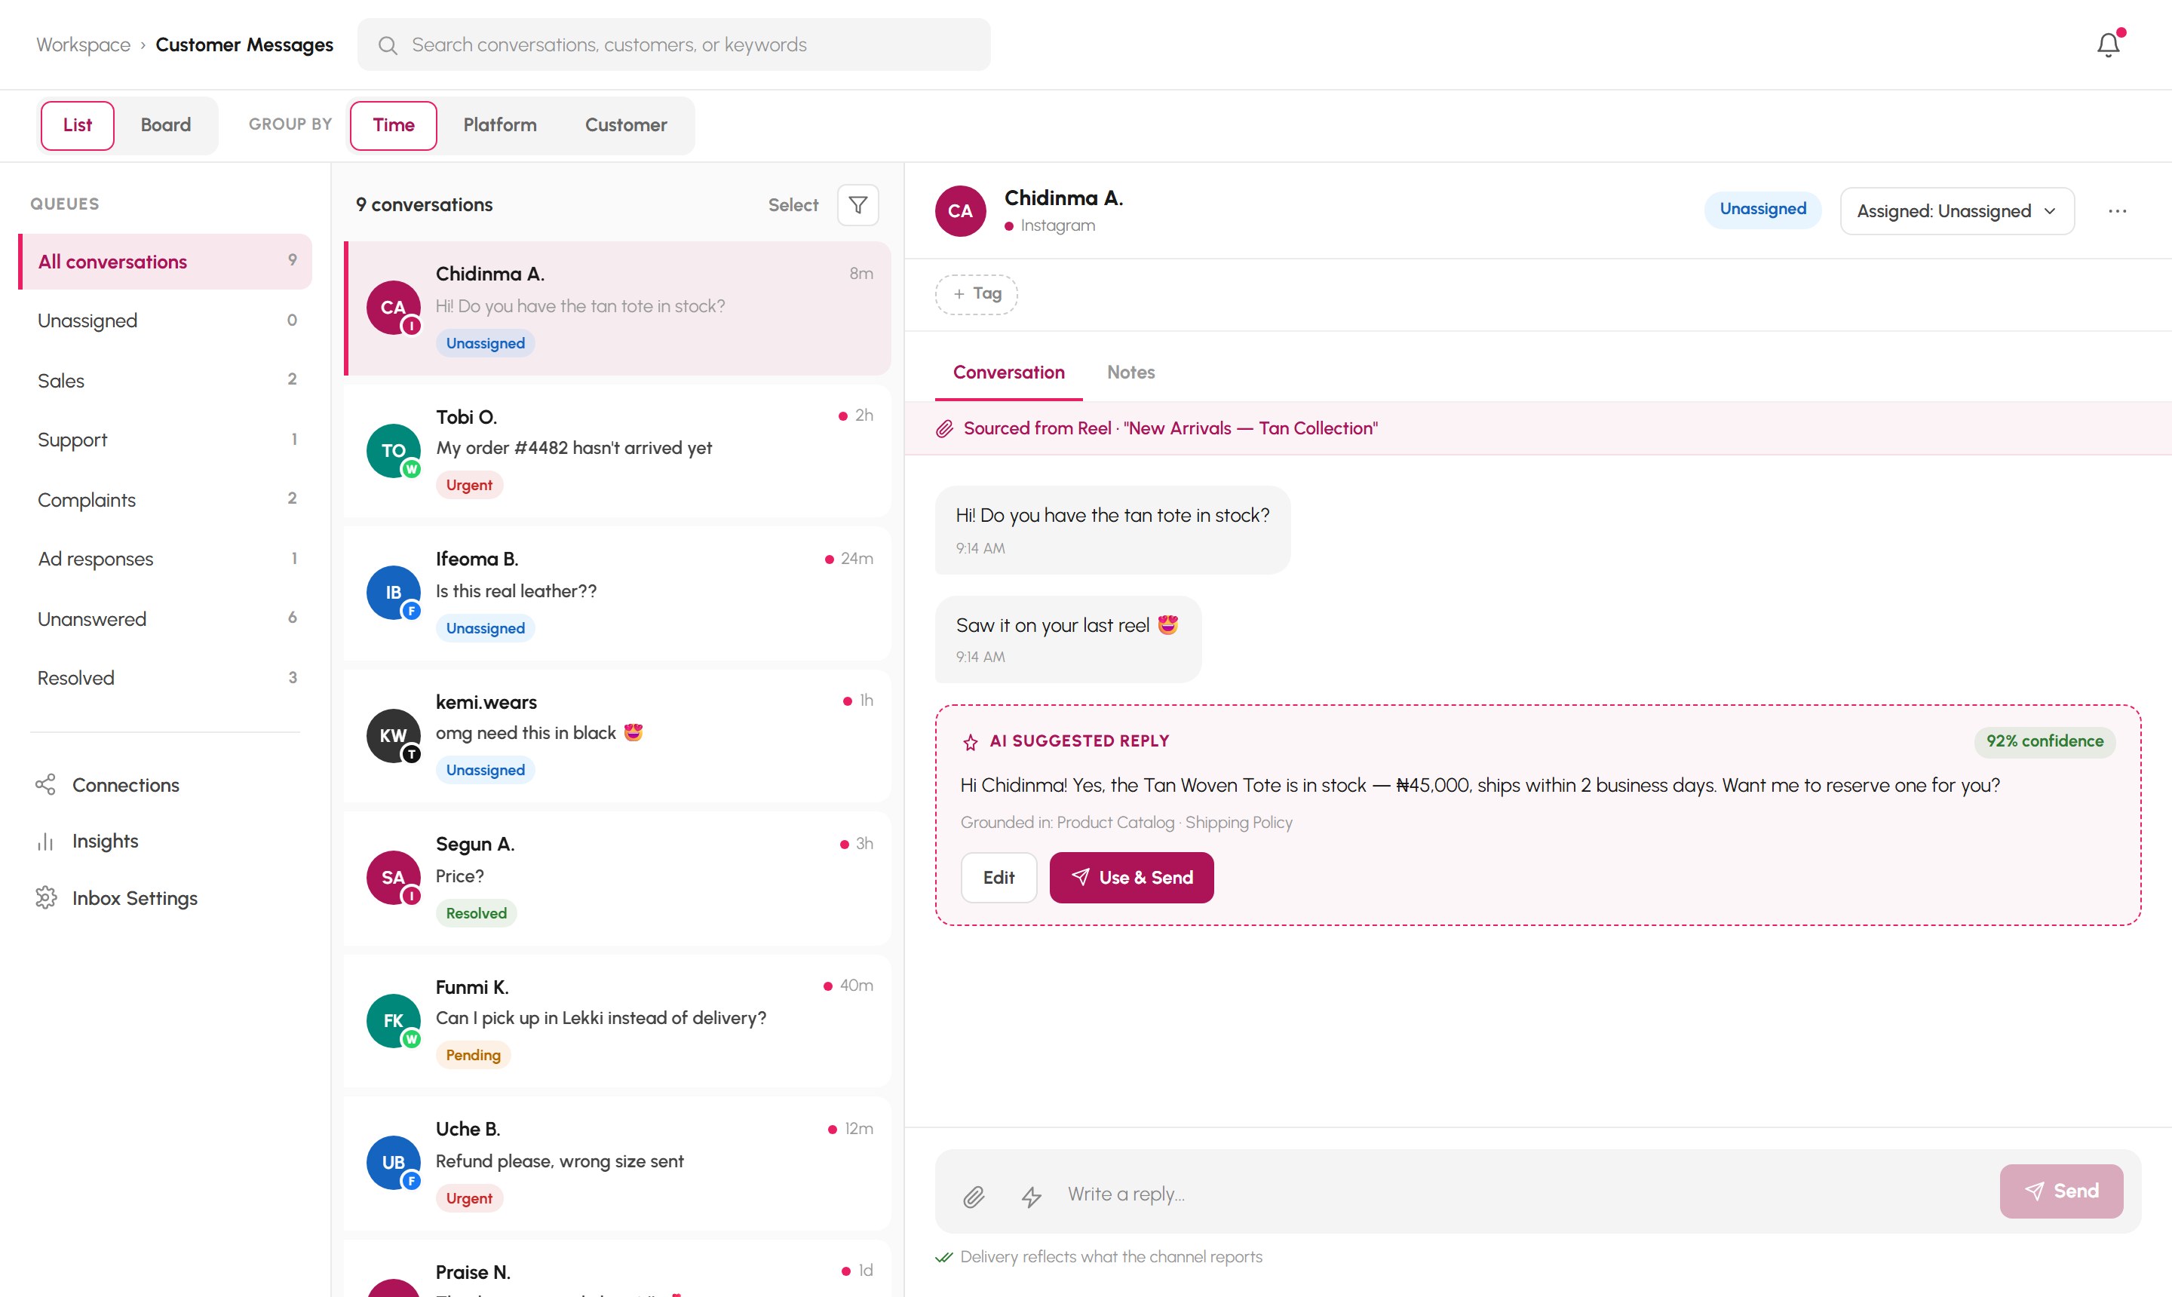Open the notifications bell
This screenshot has width=2172, height=1297.
2108,44
